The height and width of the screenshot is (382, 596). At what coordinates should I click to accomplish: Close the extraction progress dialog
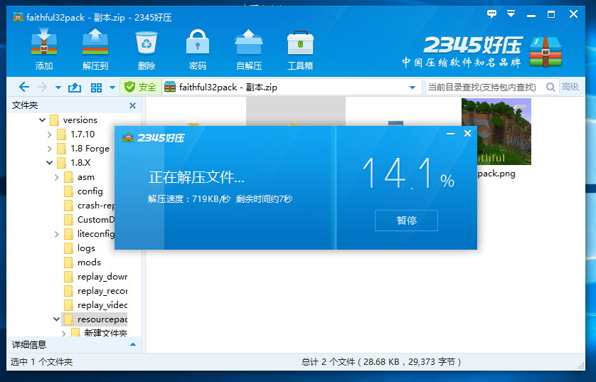(467, 134)
